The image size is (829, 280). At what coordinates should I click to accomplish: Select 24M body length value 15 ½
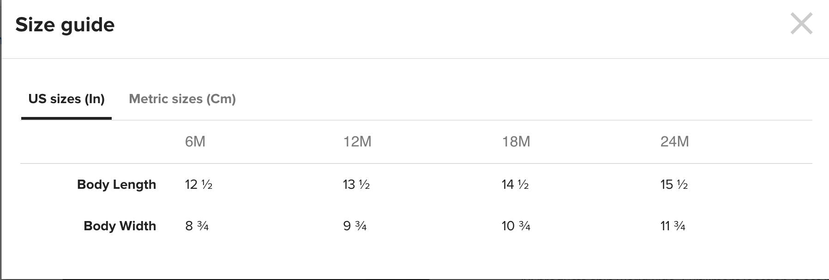pyautogui.click(x=674, y=184)
